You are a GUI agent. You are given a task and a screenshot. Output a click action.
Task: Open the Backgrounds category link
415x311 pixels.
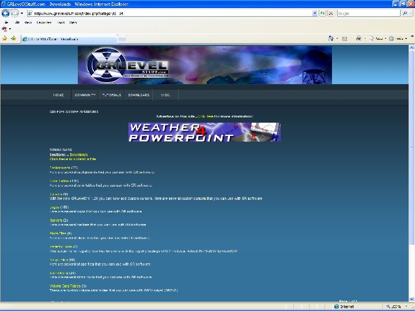point(60,168)
